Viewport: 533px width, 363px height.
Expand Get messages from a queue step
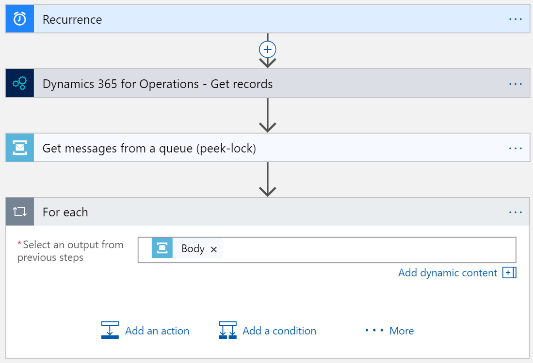(x=268, y=148)
